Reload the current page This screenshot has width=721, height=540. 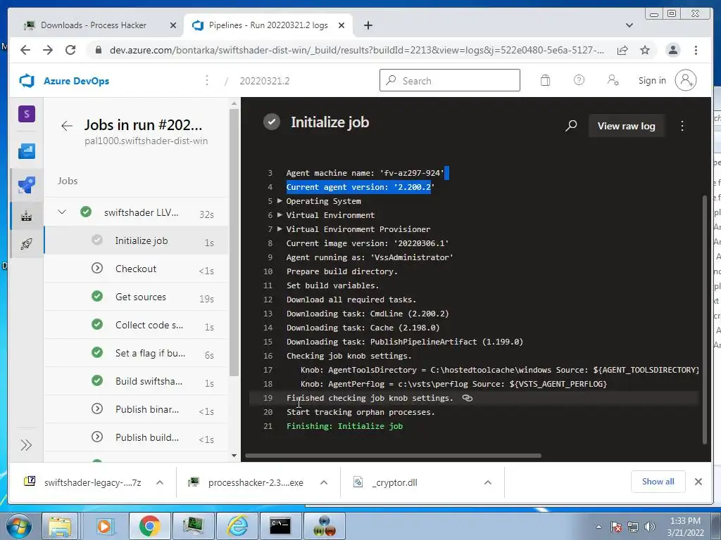pos(70,50)
